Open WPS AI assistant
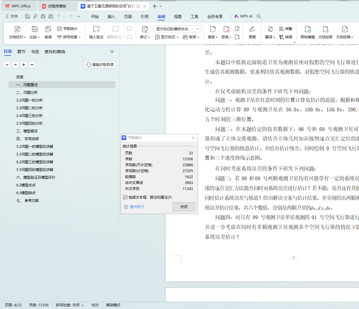The height and width of the screenshot is (309, 359). (x=243, y=16)
